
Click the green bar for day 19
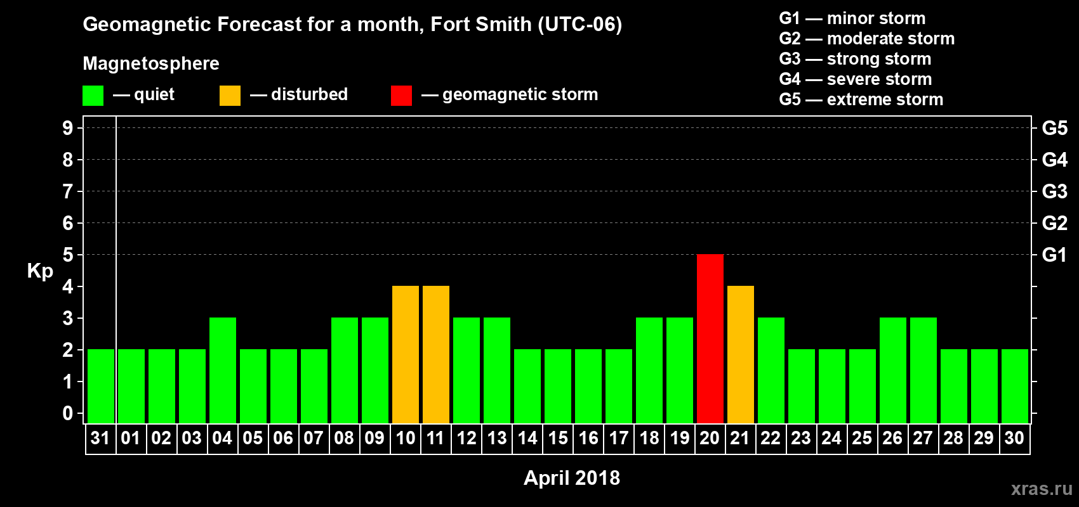680,370
